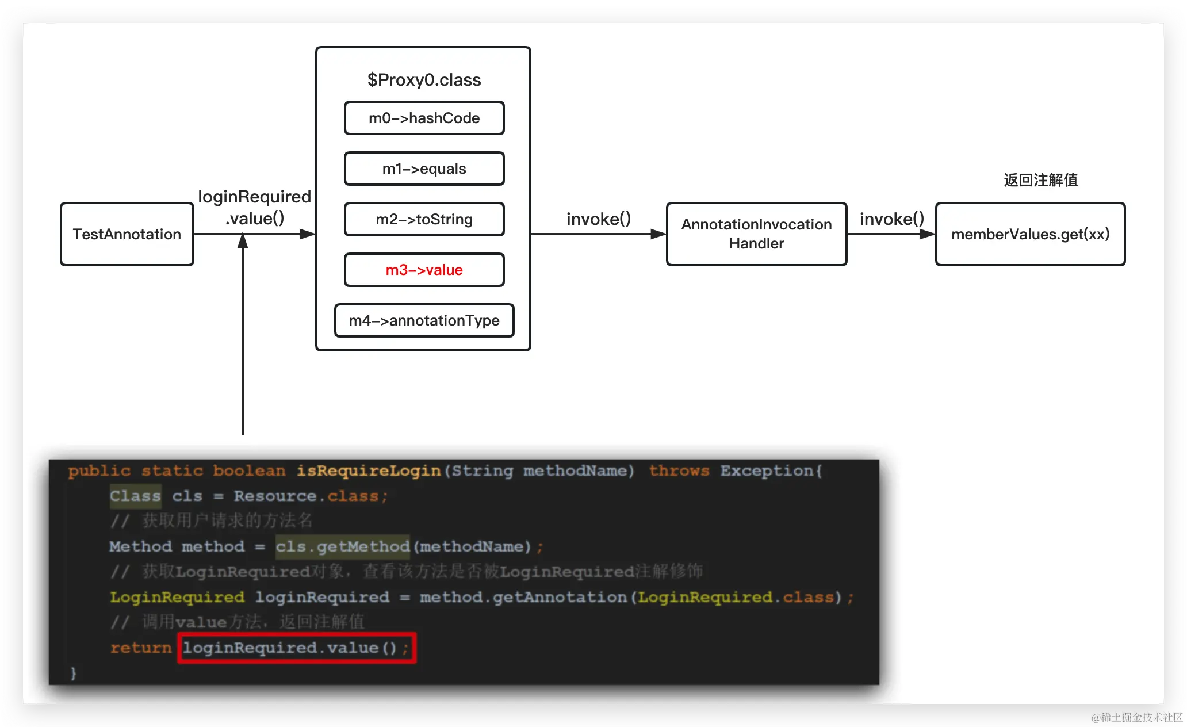Image resolution: width=1187 pixels, height=727 pixels.
Task: Click invoke() label after $Proxy0 container
Action: (x=598, y=219)
